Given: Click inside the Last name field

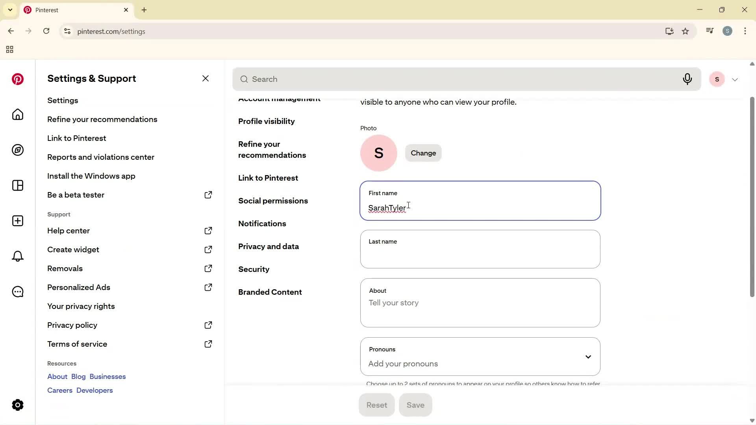Looking at the screenshot, I should click(480, 252).
